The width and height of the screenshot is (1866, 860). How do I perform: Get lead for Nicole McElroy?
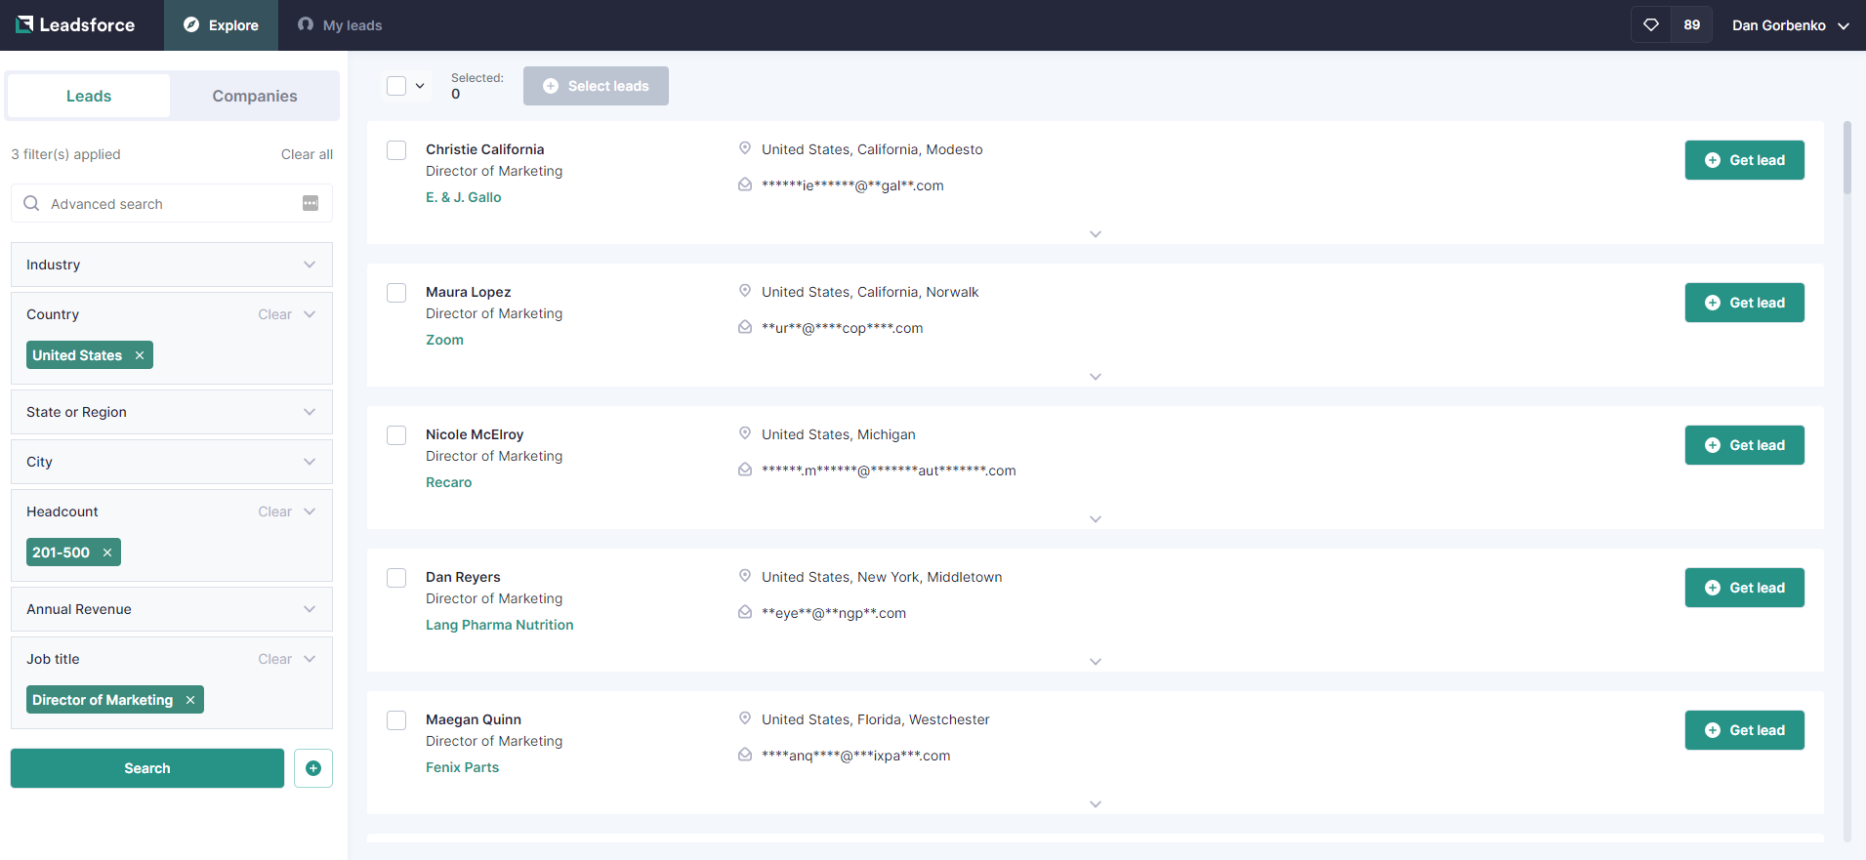pos(1745,445)
